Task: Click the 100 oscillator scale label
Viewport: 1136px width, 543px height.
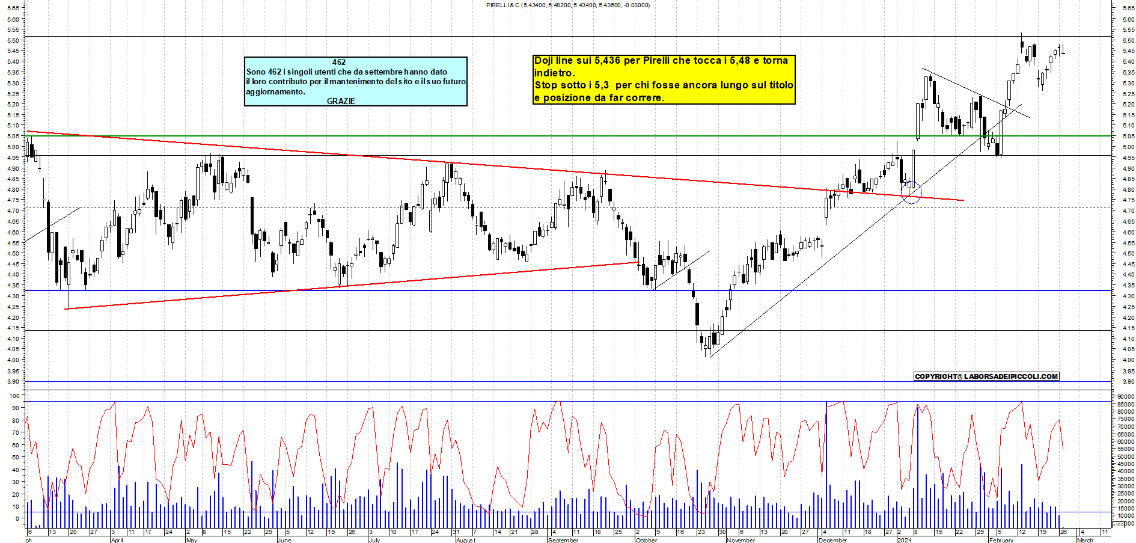Action: click(14, 396)
